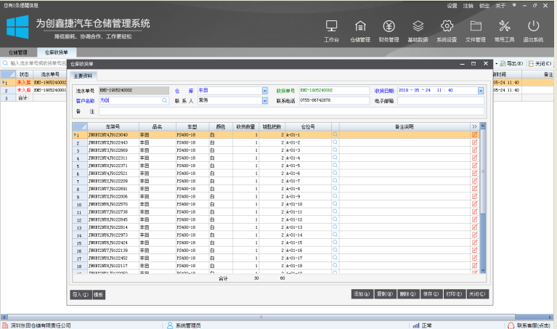Select the 主要资料 tab in dialog
Screen dimensions: 557x329
pos(83,76)
